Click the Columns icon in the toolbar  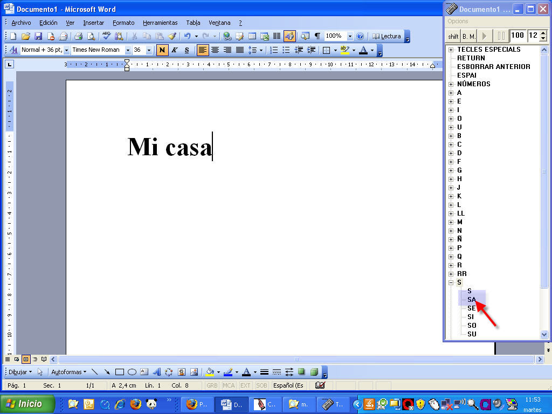tap(277, 36)
